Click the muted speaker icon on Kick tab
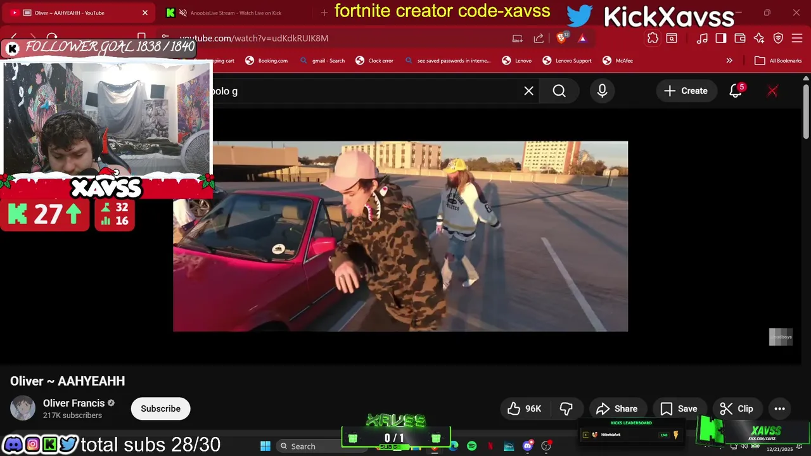 (183, 13)
